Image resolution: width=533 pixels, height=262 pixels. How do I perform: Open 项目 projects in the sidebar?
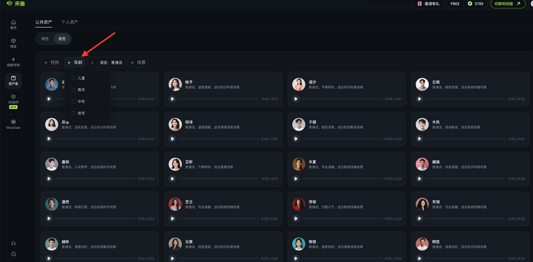click(13, 43)
